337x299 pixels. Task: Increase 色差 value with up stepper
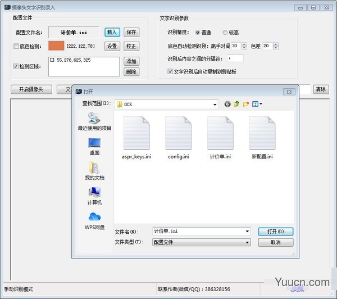click(x=276, y=44)
